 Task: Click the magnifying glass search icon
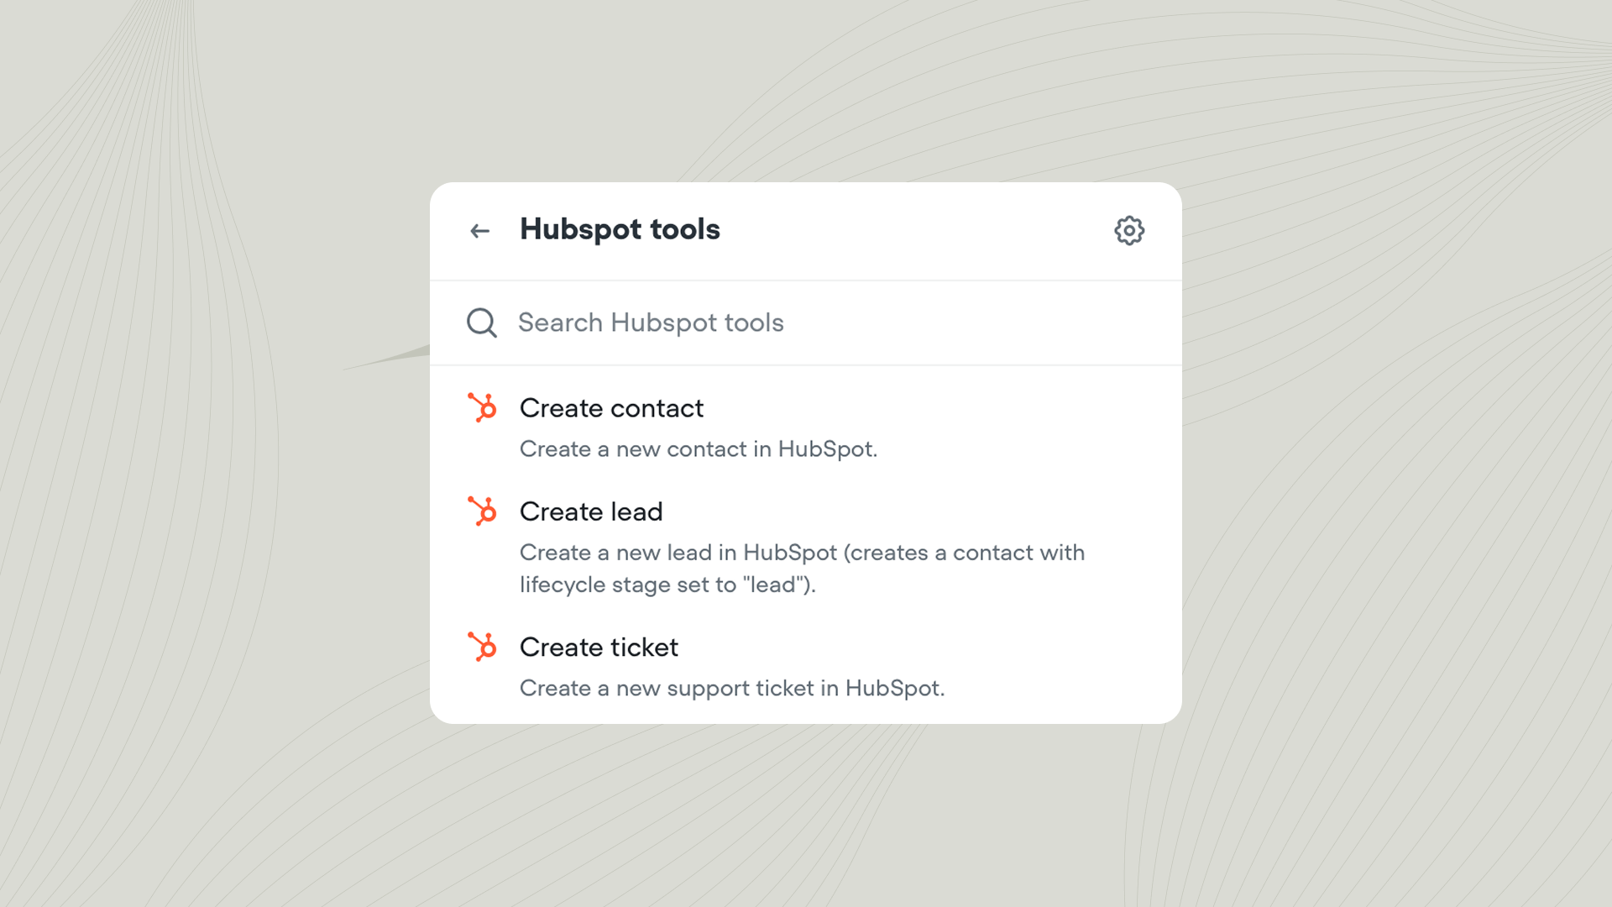tap(480, 322)
